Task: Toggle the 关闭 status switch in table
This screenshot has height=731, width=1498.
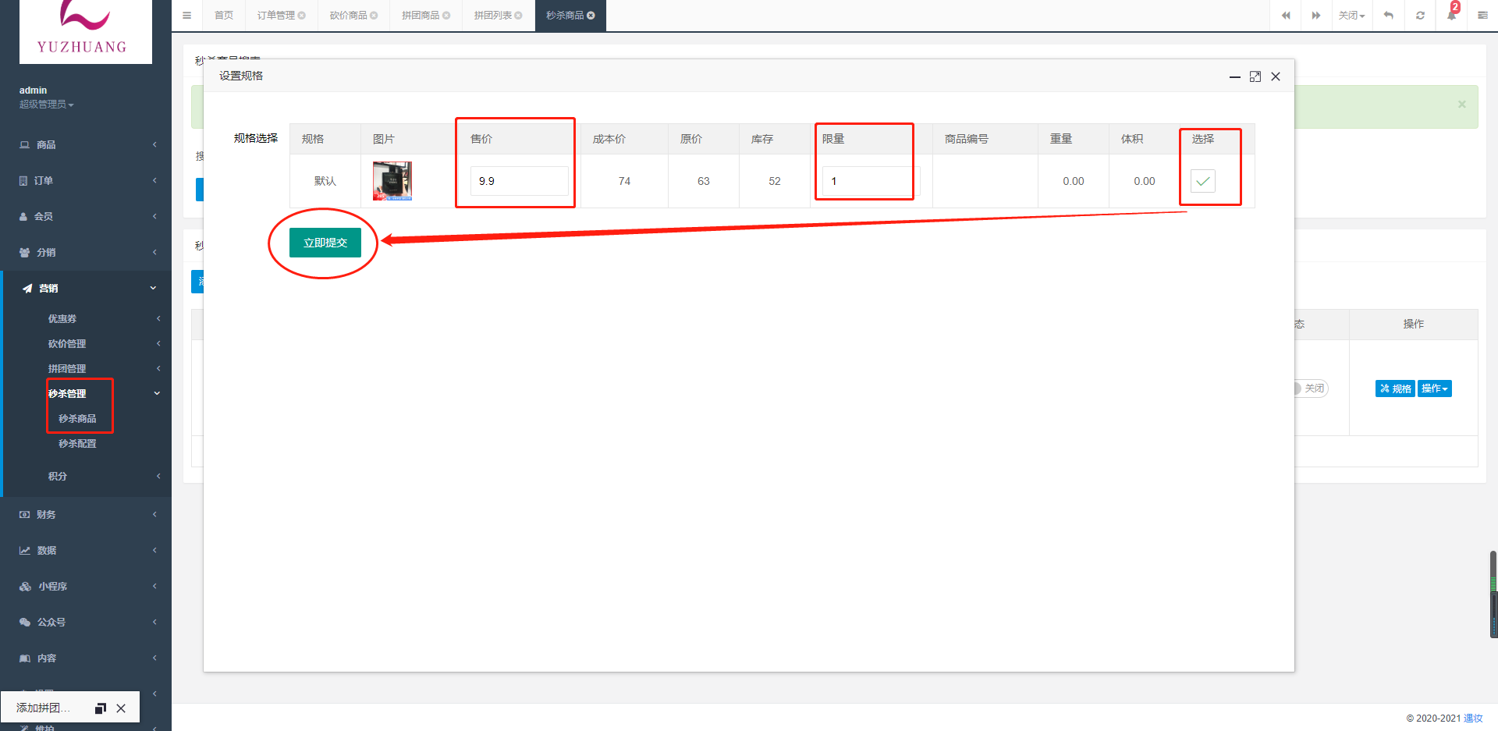Action: pos(1312,389)
